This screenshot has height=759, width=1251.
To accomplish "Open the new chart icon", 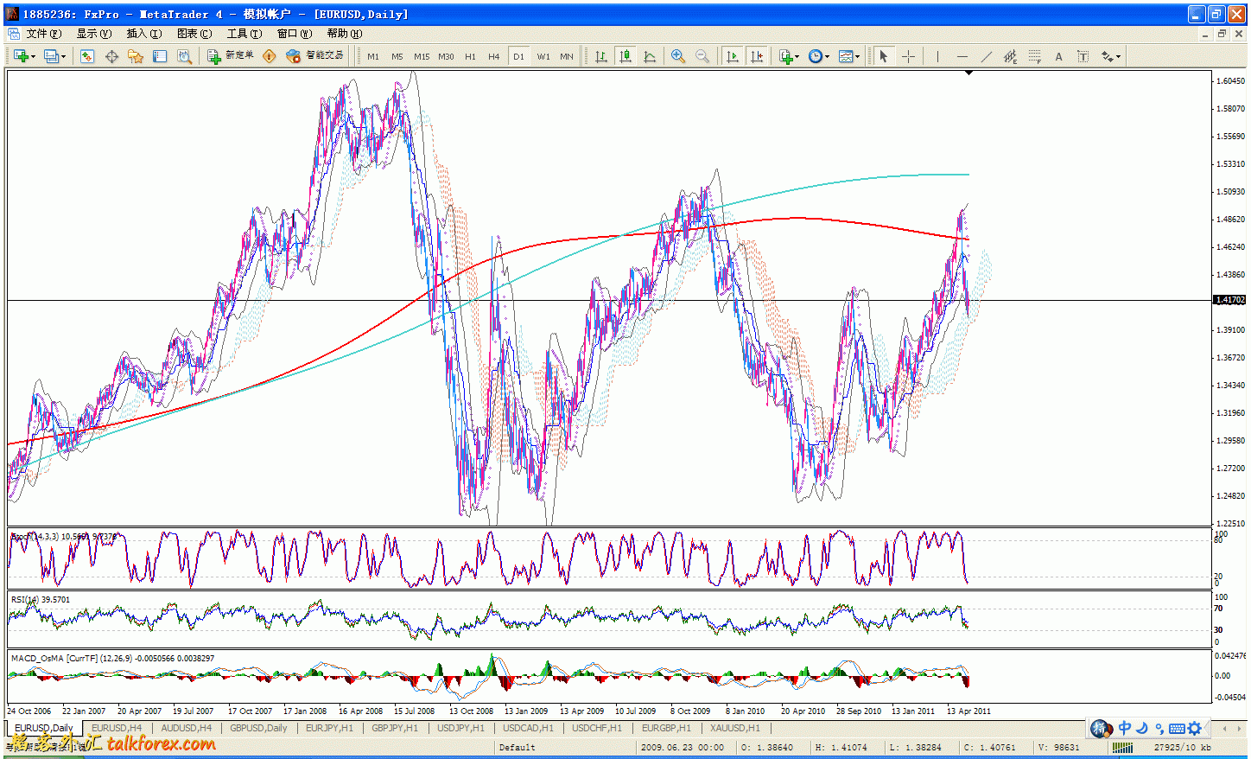I will pyautogui.click(x=20, y=56).
